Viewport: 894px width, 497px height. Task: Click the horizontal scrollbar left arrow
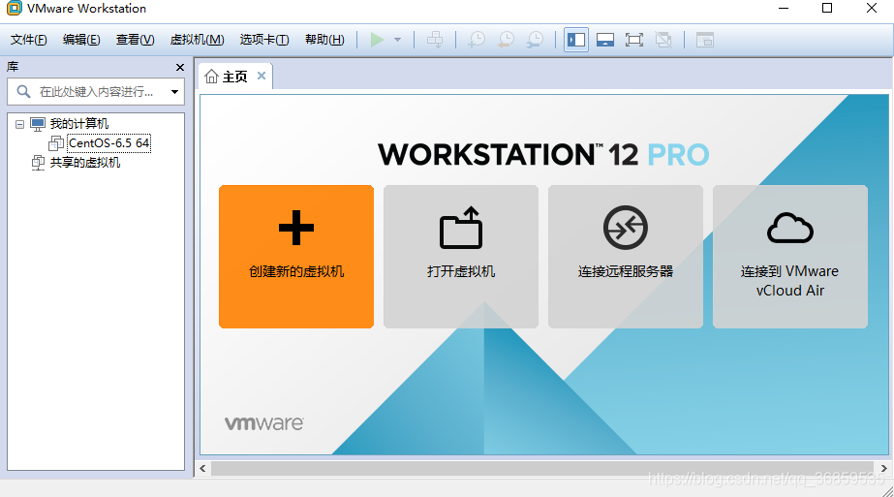pos(203,469)
